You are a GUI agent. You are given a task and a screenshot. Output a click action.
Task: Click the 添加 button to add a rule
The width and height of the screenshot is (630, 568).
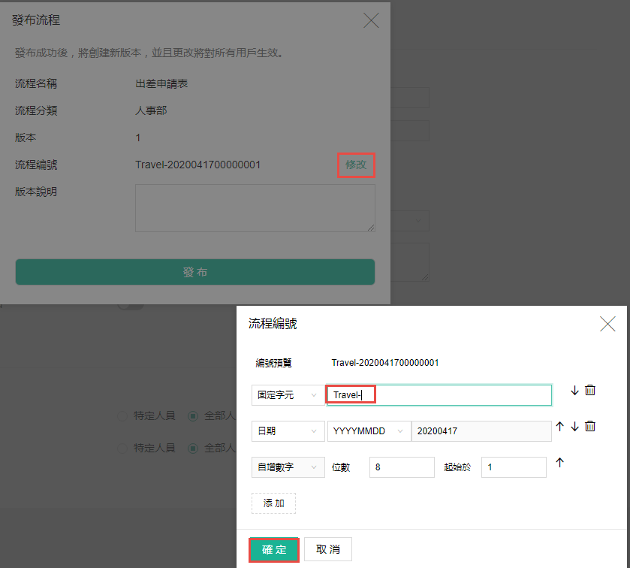[273, 503]
